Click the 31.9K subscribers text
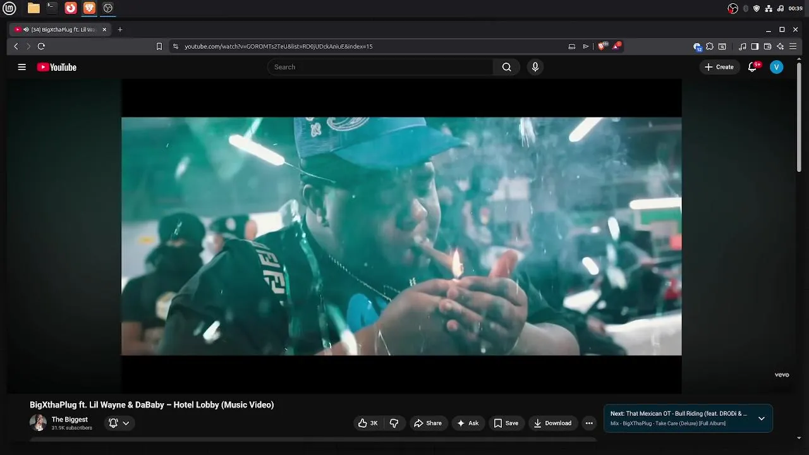Image resolution: width=809 pixels, height=455 pixels. (x=72, y=428)
